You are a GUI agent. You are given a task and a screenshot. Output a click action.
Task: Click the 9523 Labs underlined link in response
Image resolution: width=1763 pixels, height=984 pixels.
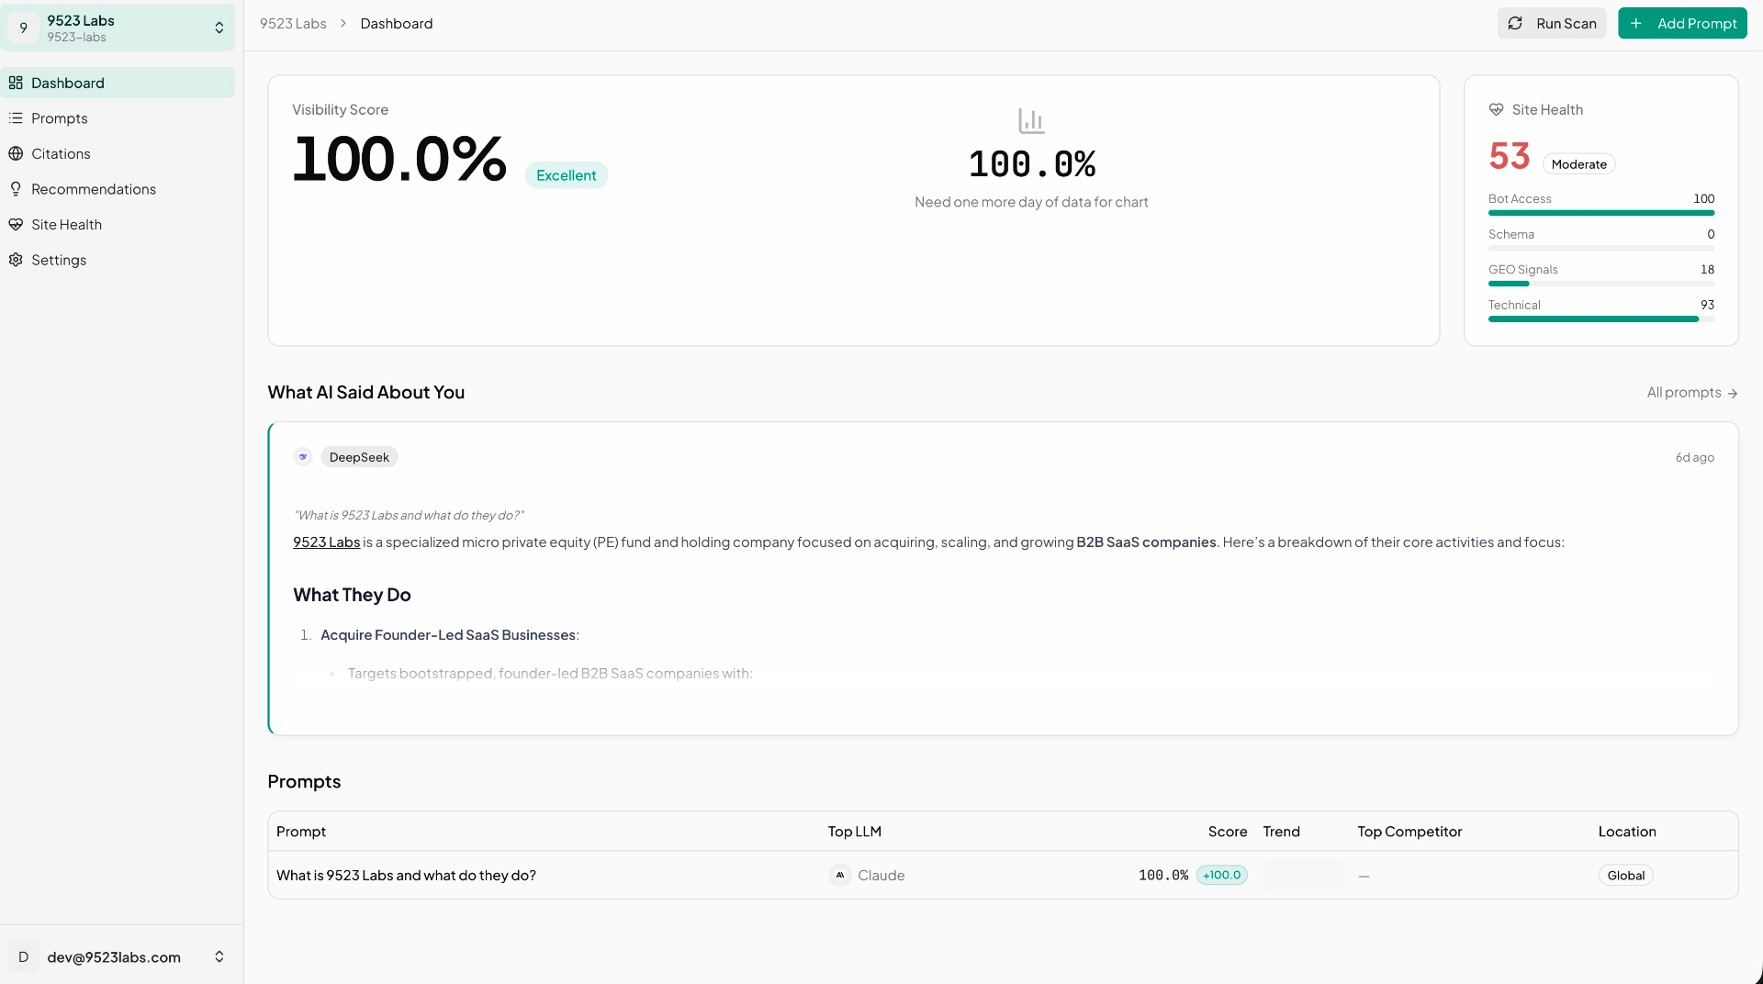[326, 542]
